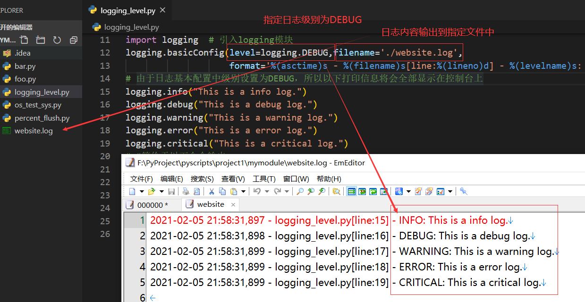Open the .idea folder in explorer
Viewport: 585px width, 302px height.
coord(41,53)
